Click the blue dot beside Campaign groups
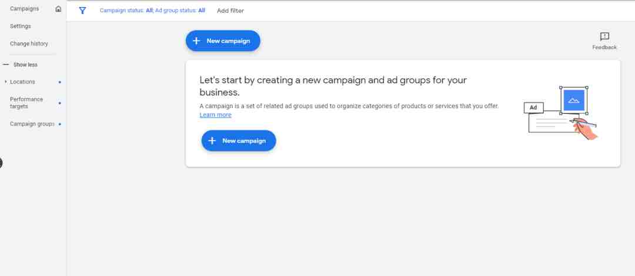635x276 pixels. (x=60, y=124)
